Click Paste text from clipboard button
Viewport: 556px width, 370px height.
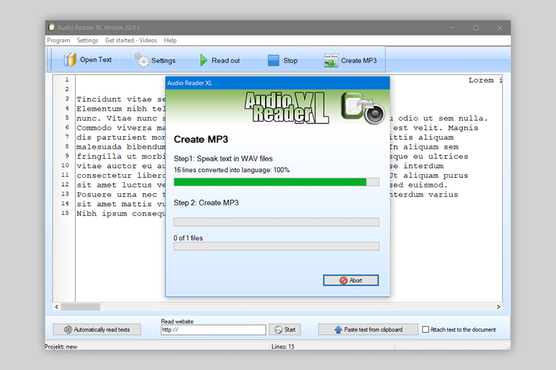pyautogui.click(x=368, y=330)
